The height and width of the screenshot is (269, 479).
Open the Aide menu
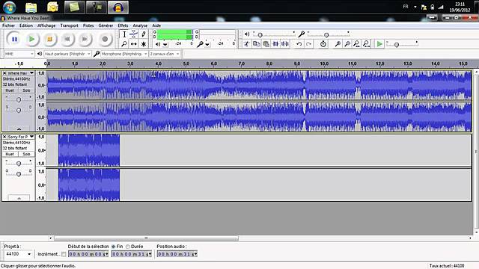point(156,25)
